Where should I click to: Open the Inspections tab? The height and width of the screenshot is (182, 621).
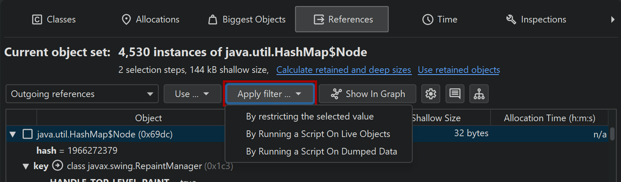click(536, 20)
